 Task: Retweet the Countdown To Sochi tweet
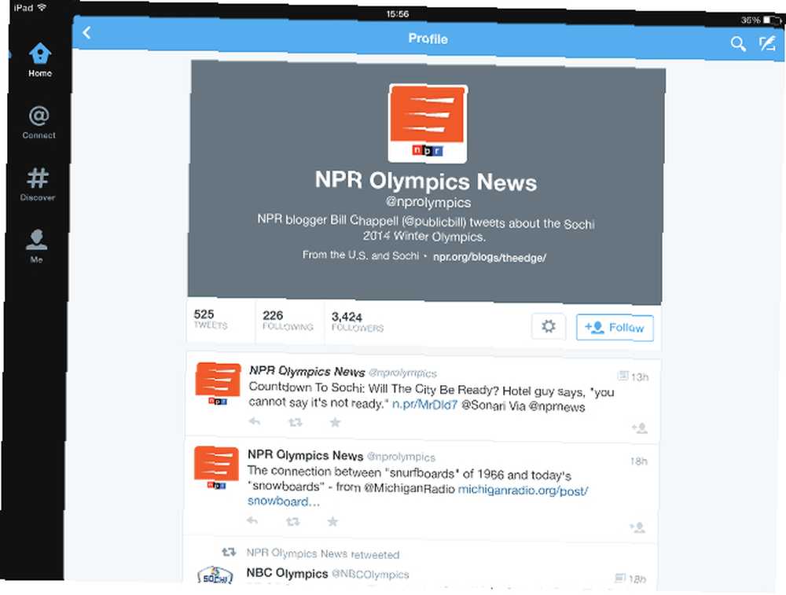coord(296,423)
